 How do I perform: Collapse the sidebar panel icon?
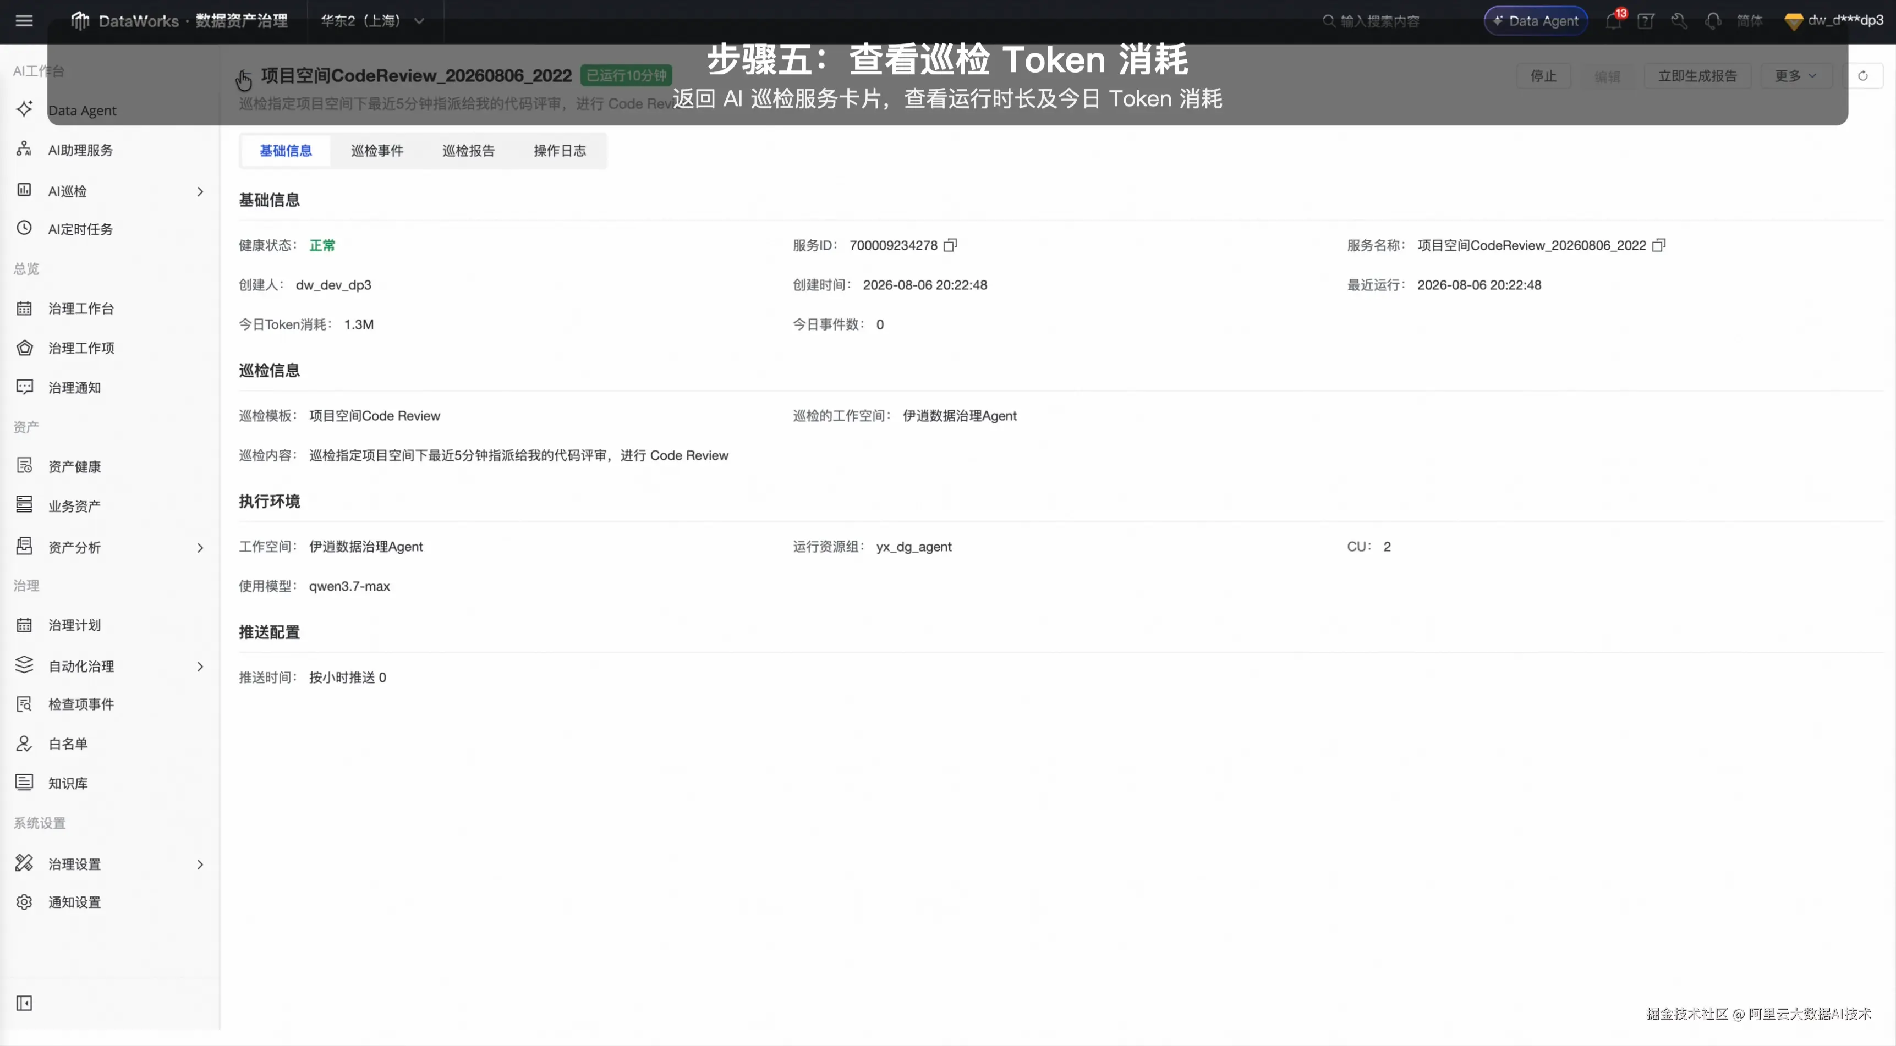pyautogui.click(x=24, y=1003)
